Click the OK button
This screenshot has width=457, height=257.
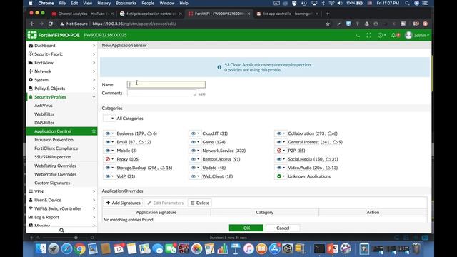(x=246, y=228)
